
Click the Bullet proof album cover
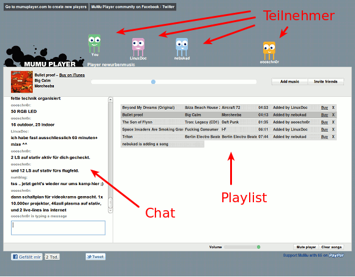pyautogui.click(x=22, y=82)
